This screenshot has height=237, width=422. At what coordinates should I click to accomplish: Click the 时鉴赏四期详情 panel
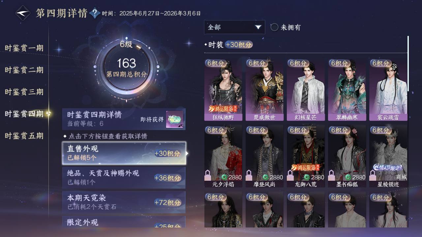pos(124,119)
